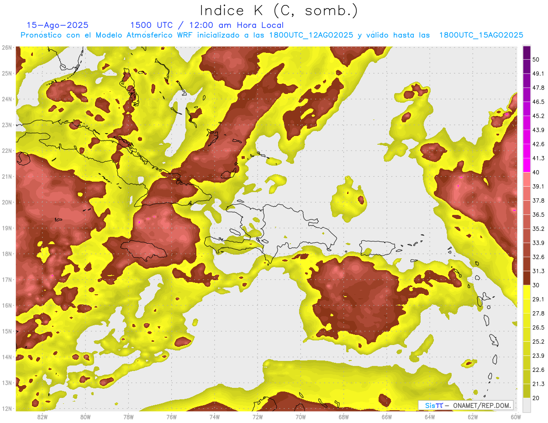Click colorbar label '36.5'
Screen dimensions: 548x423
pyautogui.click(x=538, y=214)
